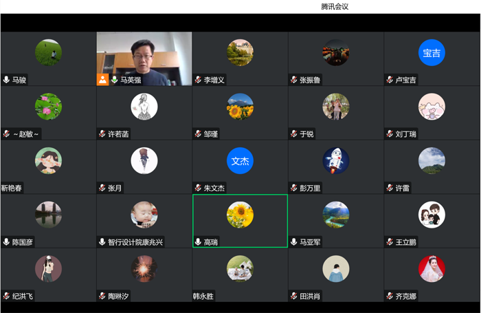
Task: Click the name label 纪洪飞
Action: click(23, 296)
